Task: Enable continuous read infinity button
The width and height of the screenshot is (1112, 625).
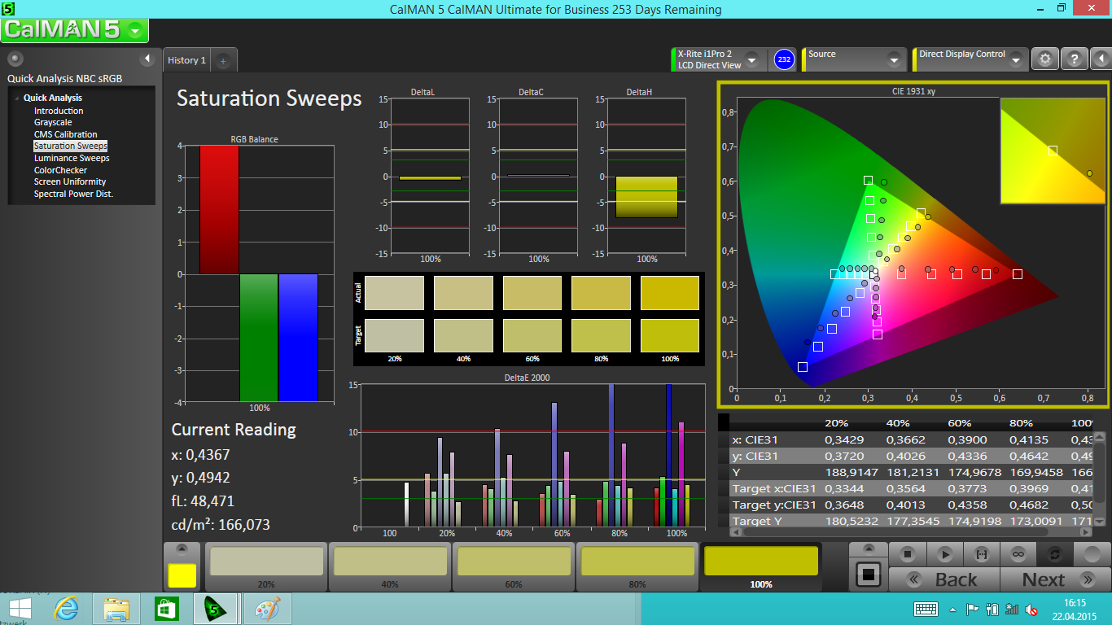Action: pos(1018,554)
